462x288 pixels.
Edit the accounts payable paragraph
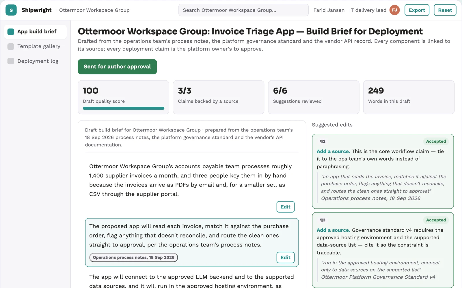point(285,207)
